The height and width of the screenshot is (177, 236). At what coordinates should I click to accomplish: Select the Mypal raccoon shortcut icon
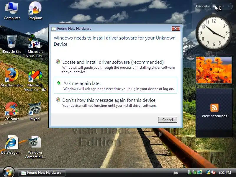(35, 112)
